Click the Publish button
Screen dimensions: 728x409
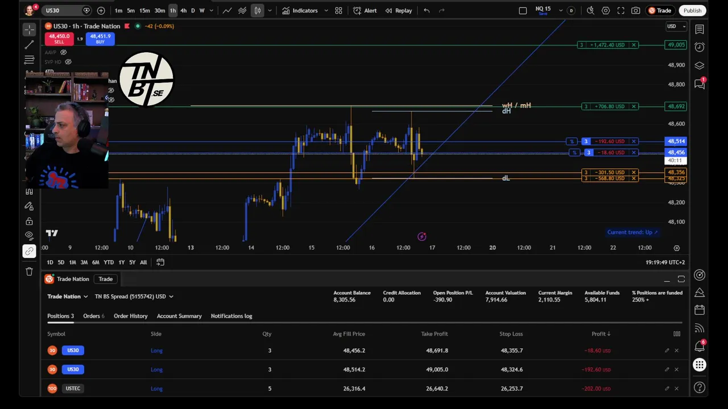pyautogui.click(x=692, y=10)
